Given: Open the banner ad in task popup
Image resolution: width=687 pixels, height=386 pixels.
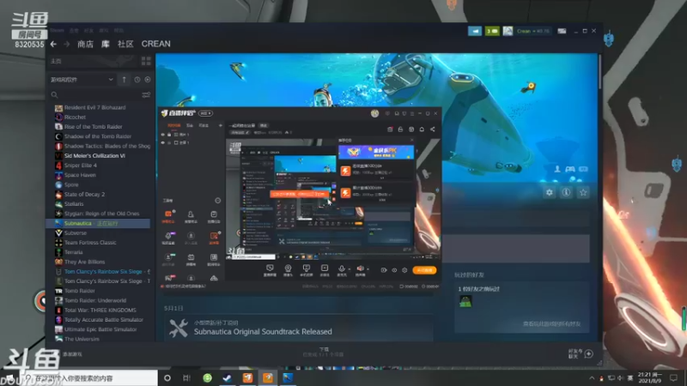Looking at the screenshot, I should tap(376, 152).
